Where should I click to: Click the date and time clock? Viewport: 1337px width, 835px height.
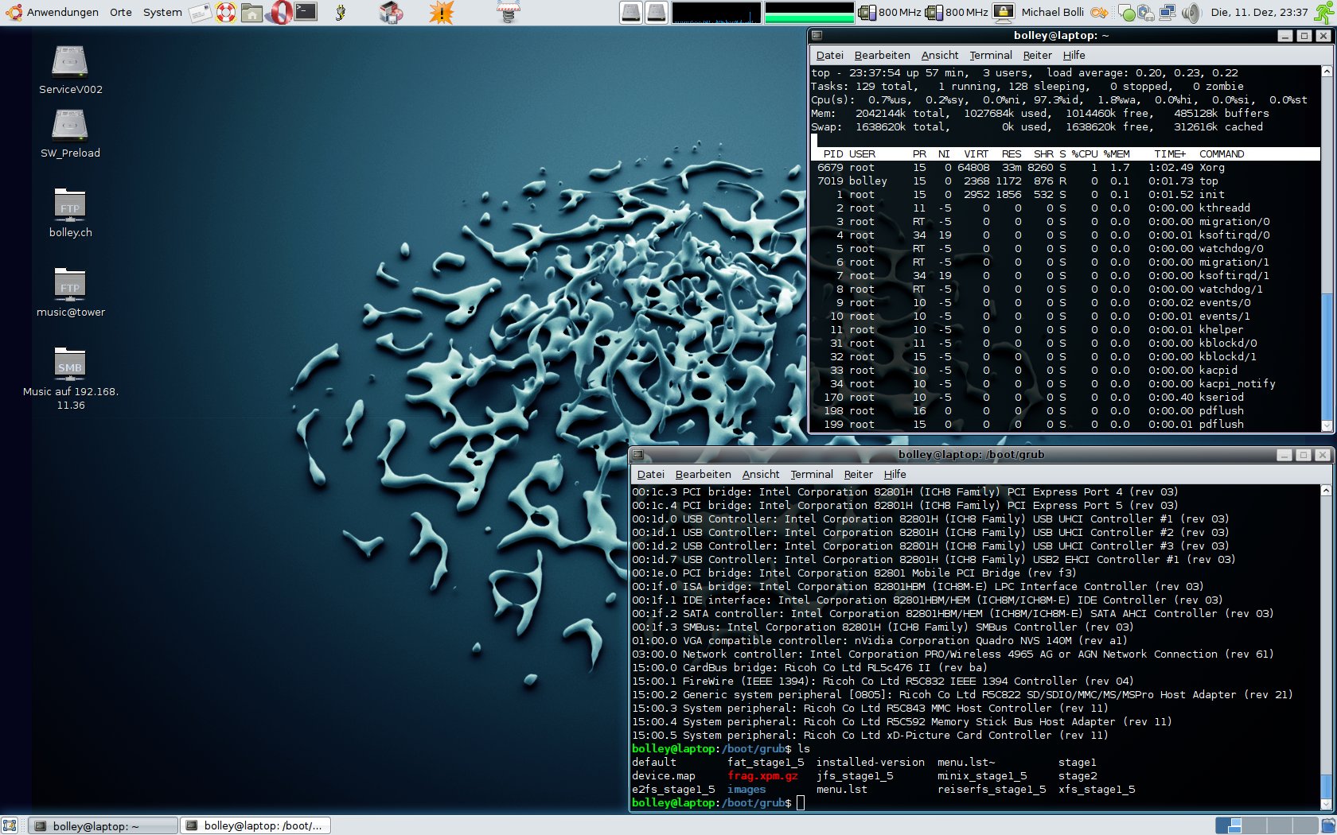1259,12
